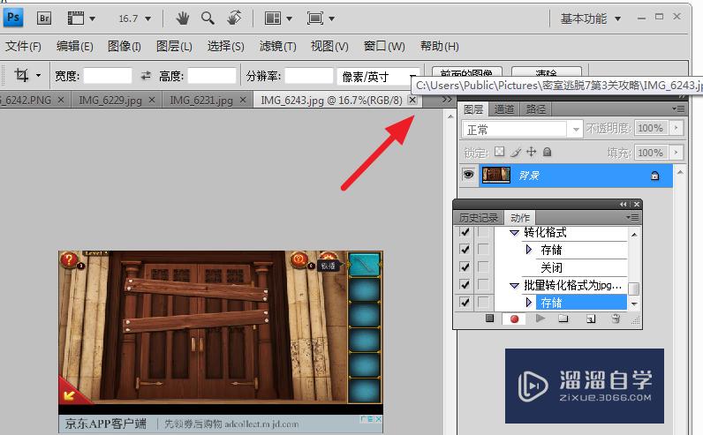This screenshot has height=435, width=703.
Task: Click the lock all padlock icon
Action: tap(547, 152)
